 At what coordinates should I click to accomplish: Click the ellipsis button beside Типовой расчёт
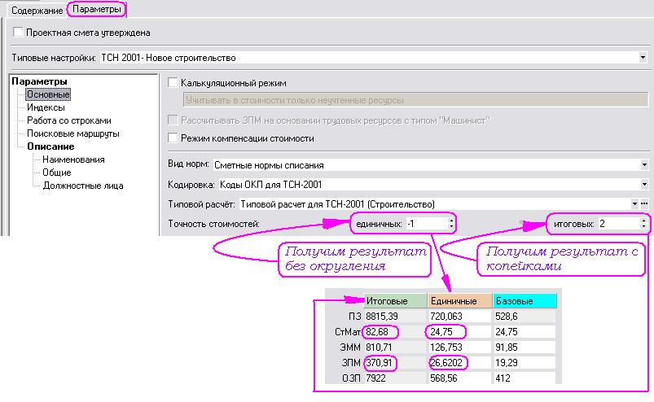coord(644,203)
